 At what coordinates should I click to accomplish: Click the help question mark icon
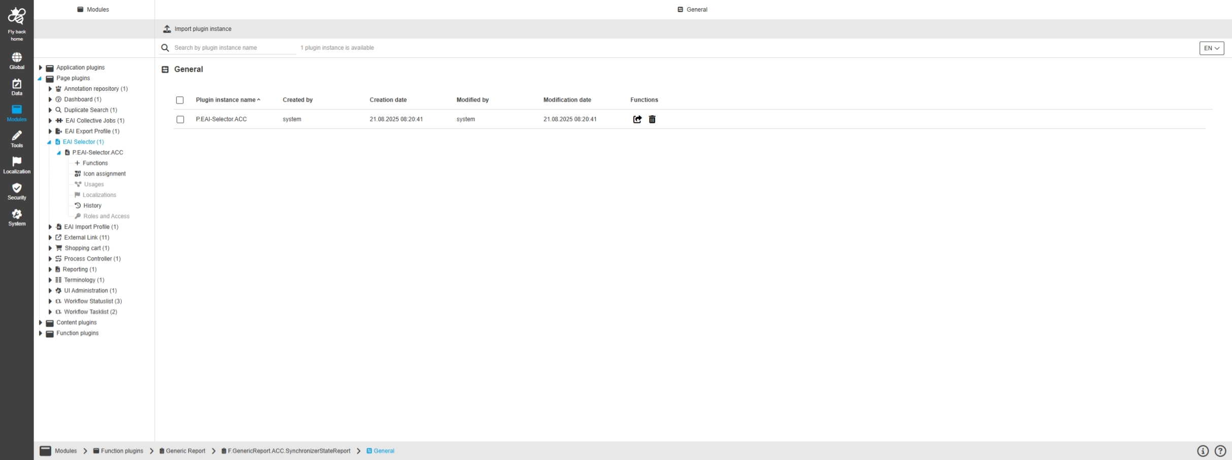(x=1220, y=451)
